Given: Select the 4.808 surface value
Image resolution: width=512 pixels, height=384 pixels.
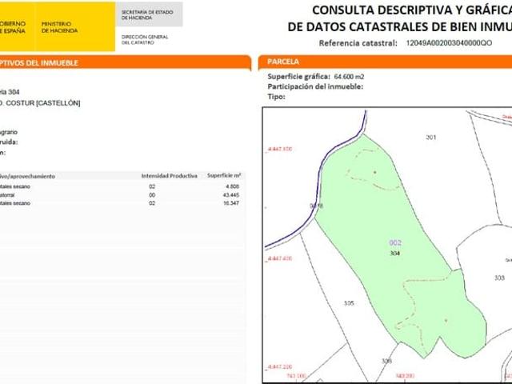Looking at the screenshot, I should 233,186.
